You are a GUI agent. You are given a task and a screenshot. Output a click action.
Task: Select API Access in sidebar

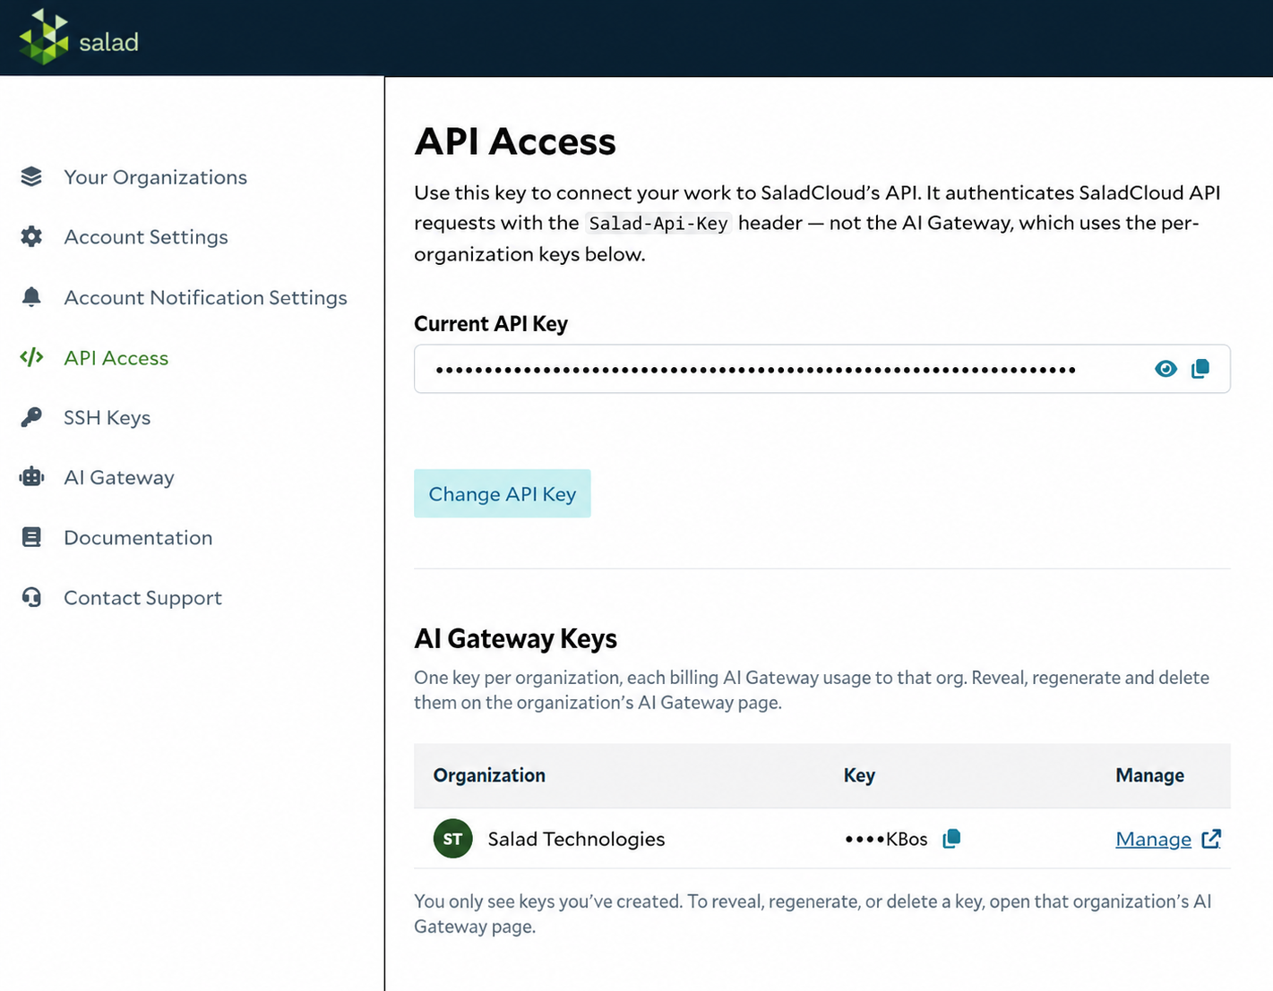click(x=116, y=358)
